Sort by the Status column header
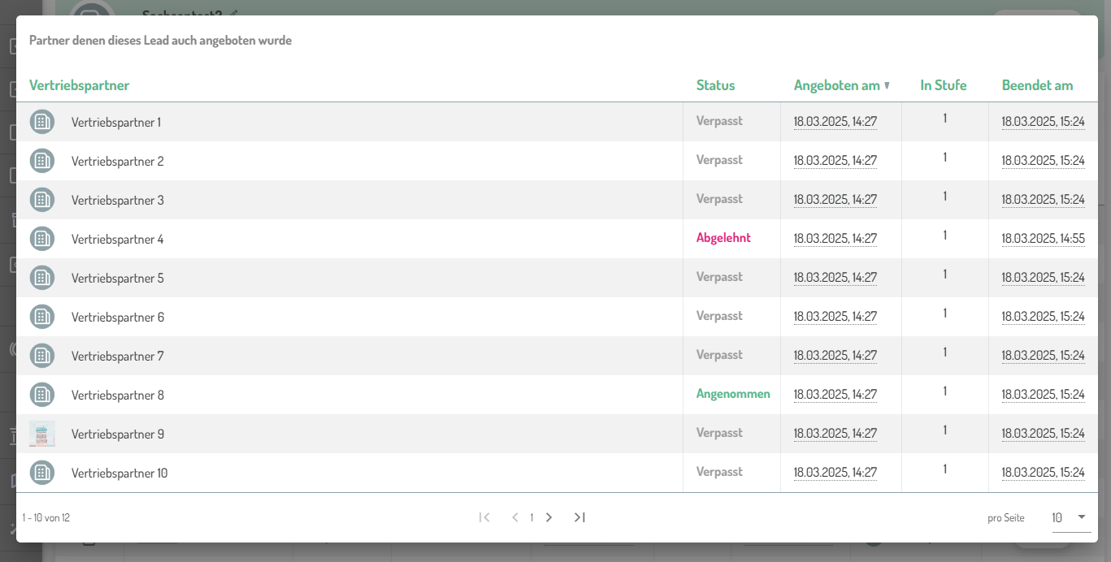The width and height of the screenshot is (1111, 562). tap(715, 85)
